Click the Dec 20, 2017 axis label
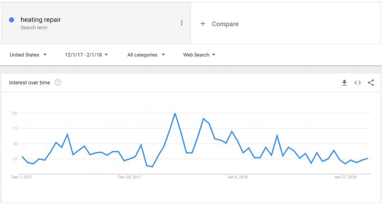The width and height of the screenshot is (382, 204). (x=129, y=177)
